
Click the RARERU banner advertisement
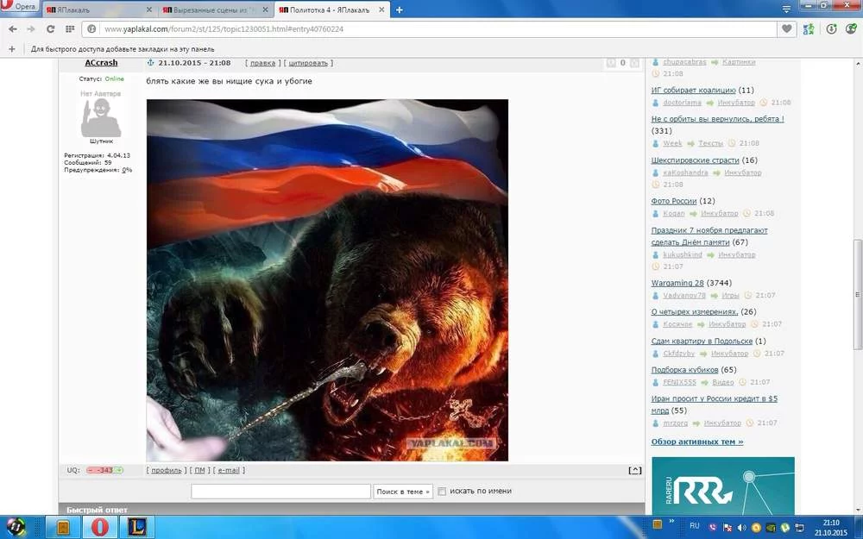pos(723,486)
